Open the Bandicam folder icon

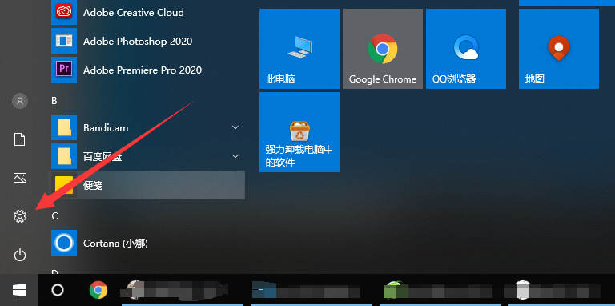pyautogui.click(x=64, y=127)
